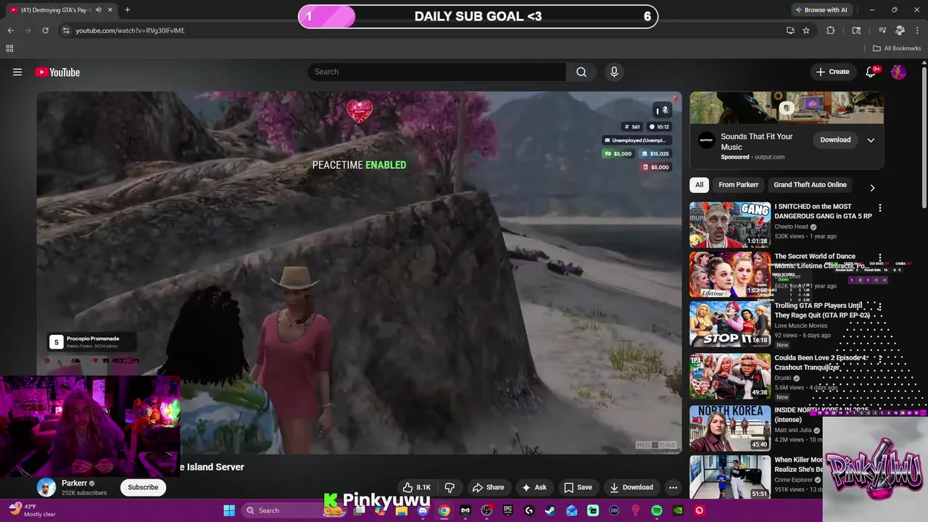Open Chrome three-dot menu
The width and height of the screenshot is (928, 522).
[x=916, y=30]
